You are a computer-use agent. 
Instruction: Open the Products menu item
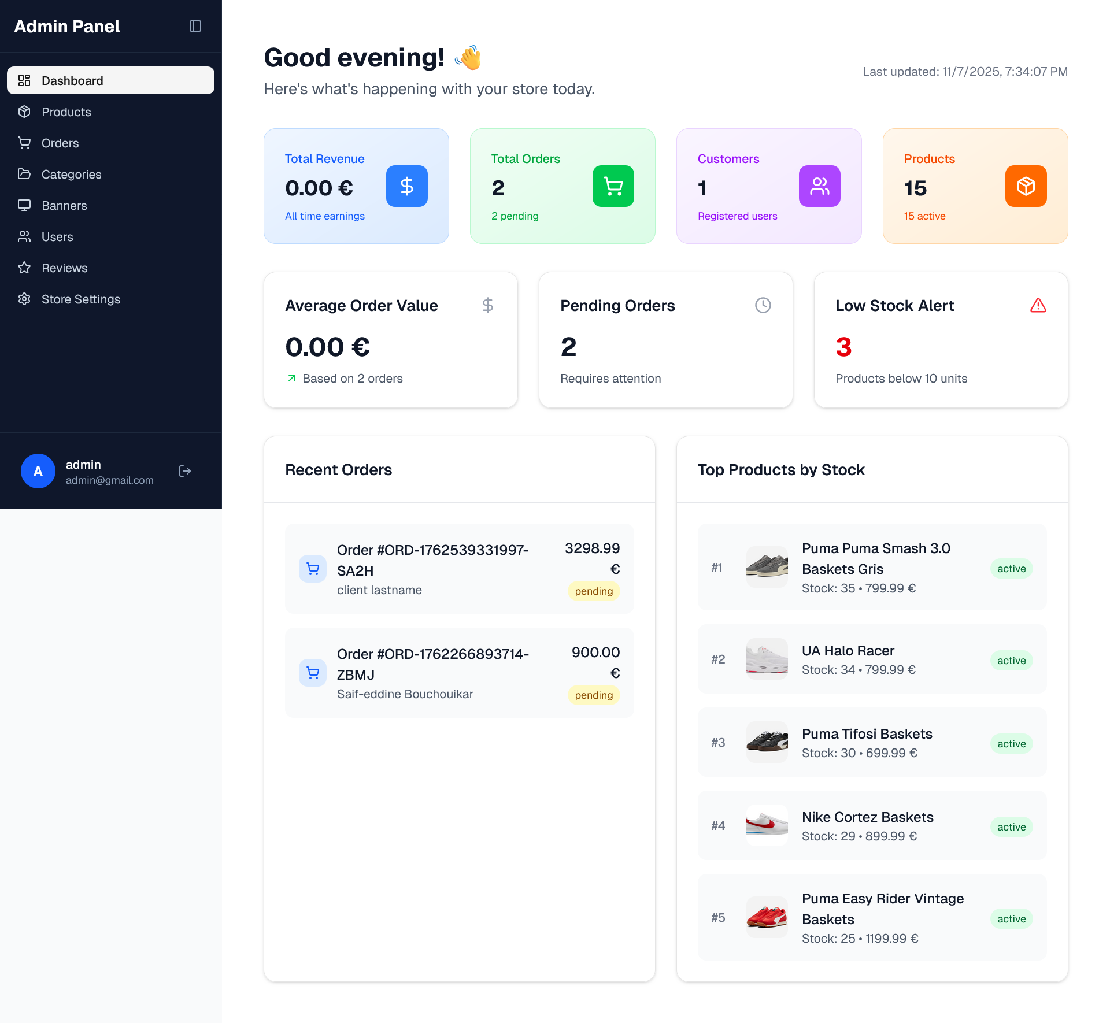pos(66,112)
